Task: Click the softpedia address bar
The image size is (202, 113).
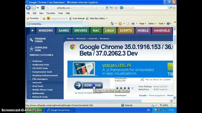Action: [73, 8]
